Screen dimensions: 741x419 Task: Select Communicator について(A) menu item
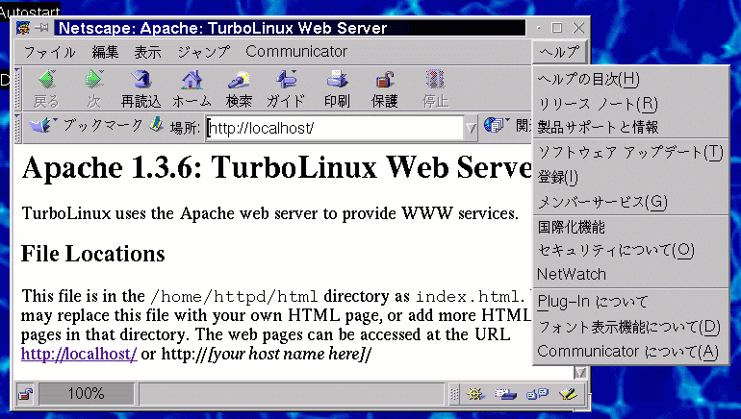(x=631, y=352)
